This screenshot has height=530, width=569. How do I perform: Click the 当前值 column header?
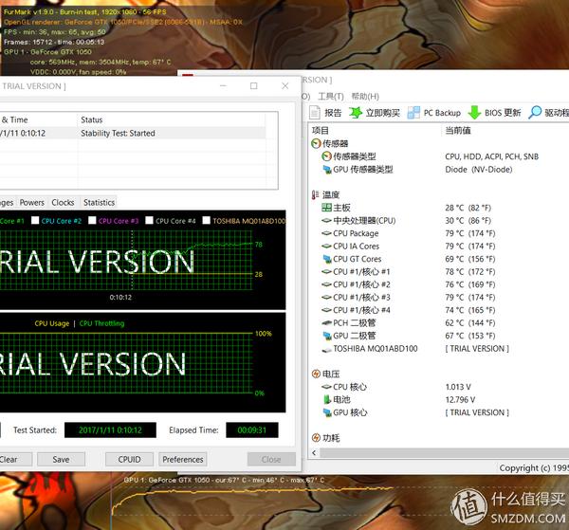458,130
